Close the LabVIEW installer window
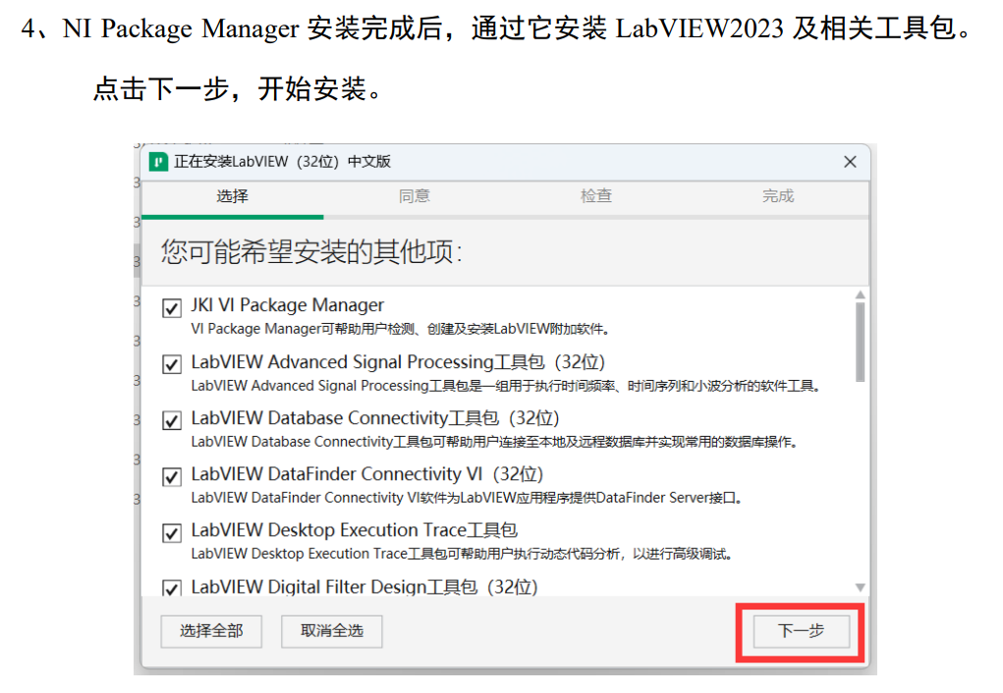 850,162
